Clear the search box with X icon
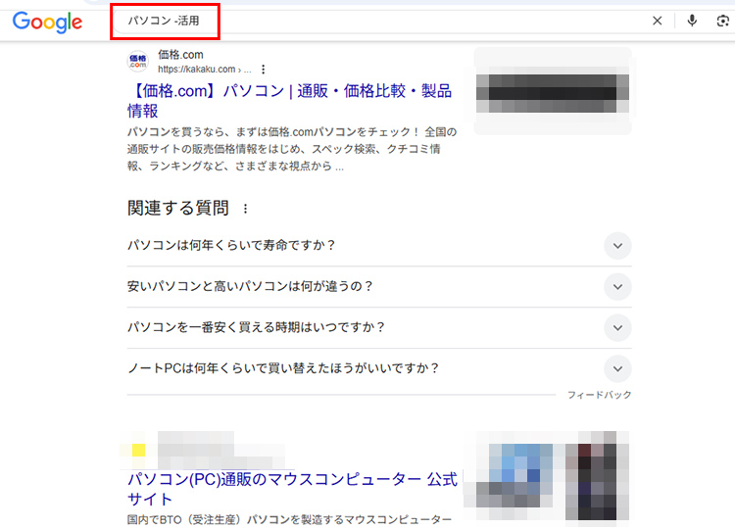Screen dimensions: 735x529 658,21
